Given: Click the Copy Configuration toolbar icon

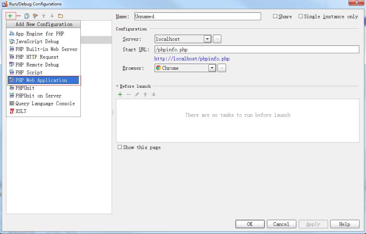Looking at the screenshot, I should pyautogui.click(x=27, y=16).
